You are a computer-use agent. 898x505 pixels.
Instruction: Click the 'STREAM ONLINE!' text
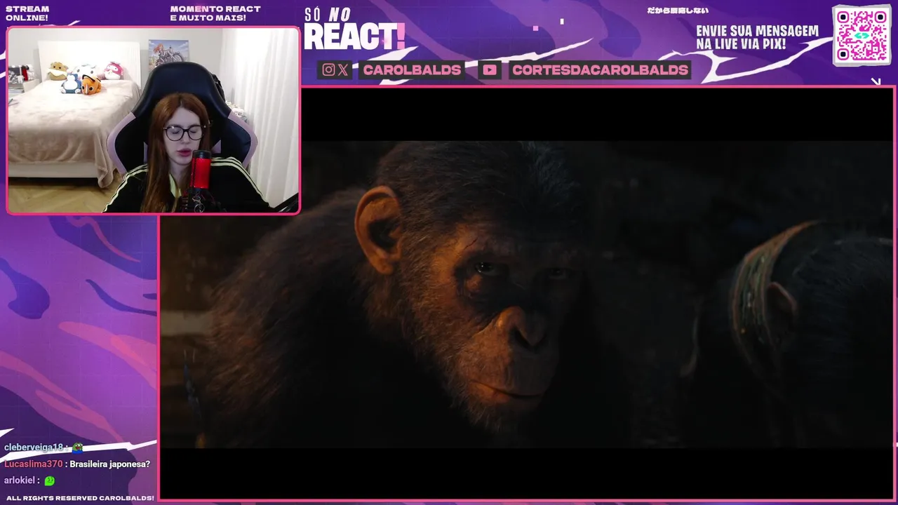27,13
